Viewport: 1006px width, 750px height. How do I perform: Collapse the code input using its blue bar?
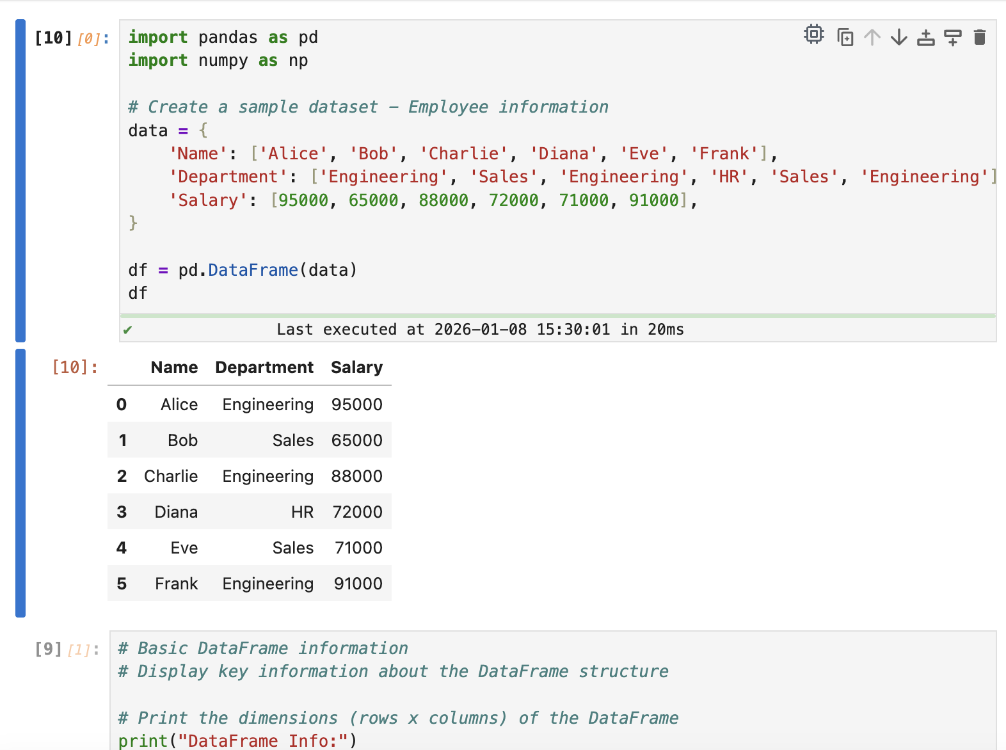tap(20, 180)
